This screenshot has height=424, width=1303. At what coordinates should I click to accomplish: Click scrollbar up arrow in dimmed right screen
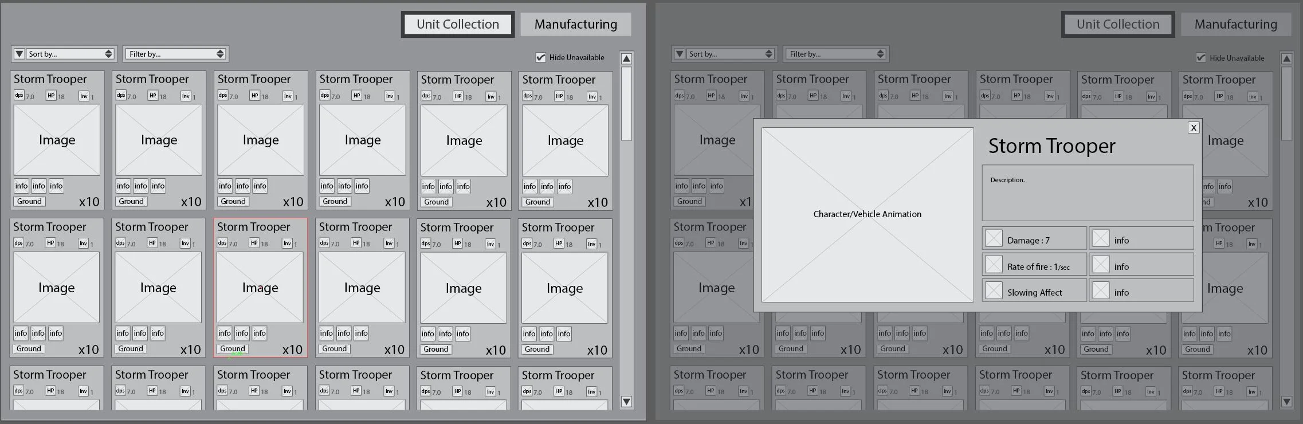1287,58
